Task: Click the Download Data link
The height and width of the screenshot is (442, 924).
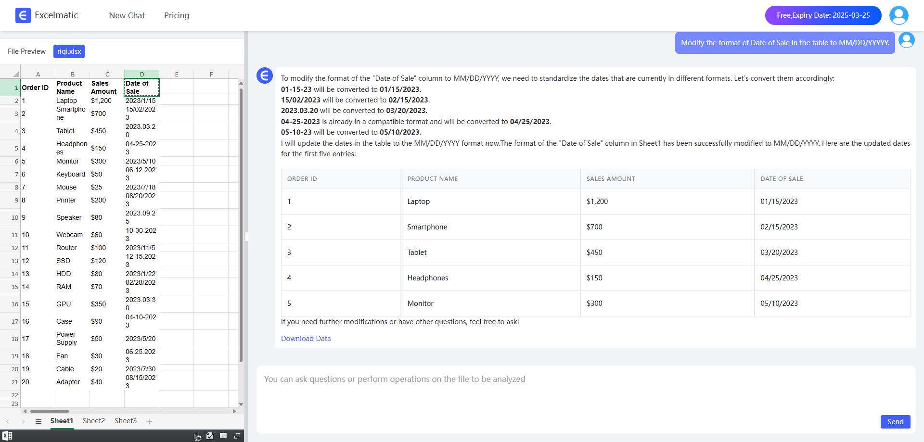Action: pos(306,339)
